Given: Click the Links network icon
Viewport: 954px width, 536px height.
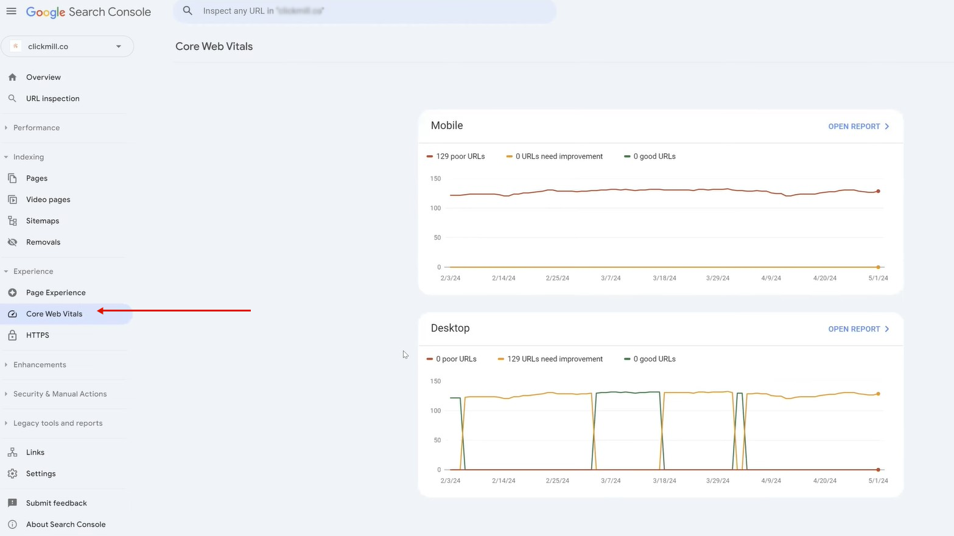Looking at the screenshot, I should click(x=12, y=453).
